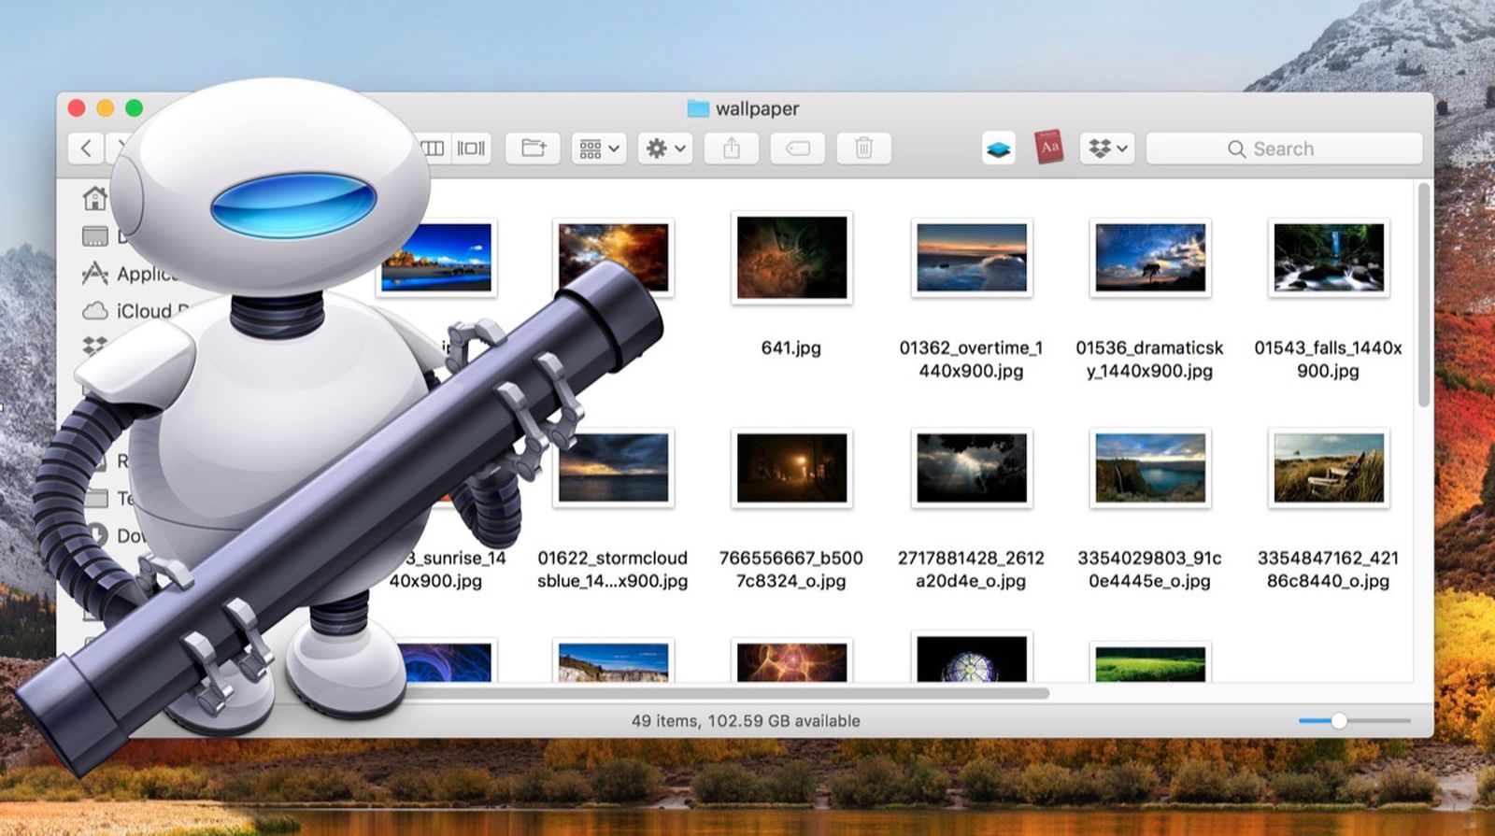Switch to gallery view

[471, 149]
